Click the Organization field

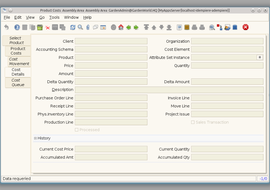point(227,41)
